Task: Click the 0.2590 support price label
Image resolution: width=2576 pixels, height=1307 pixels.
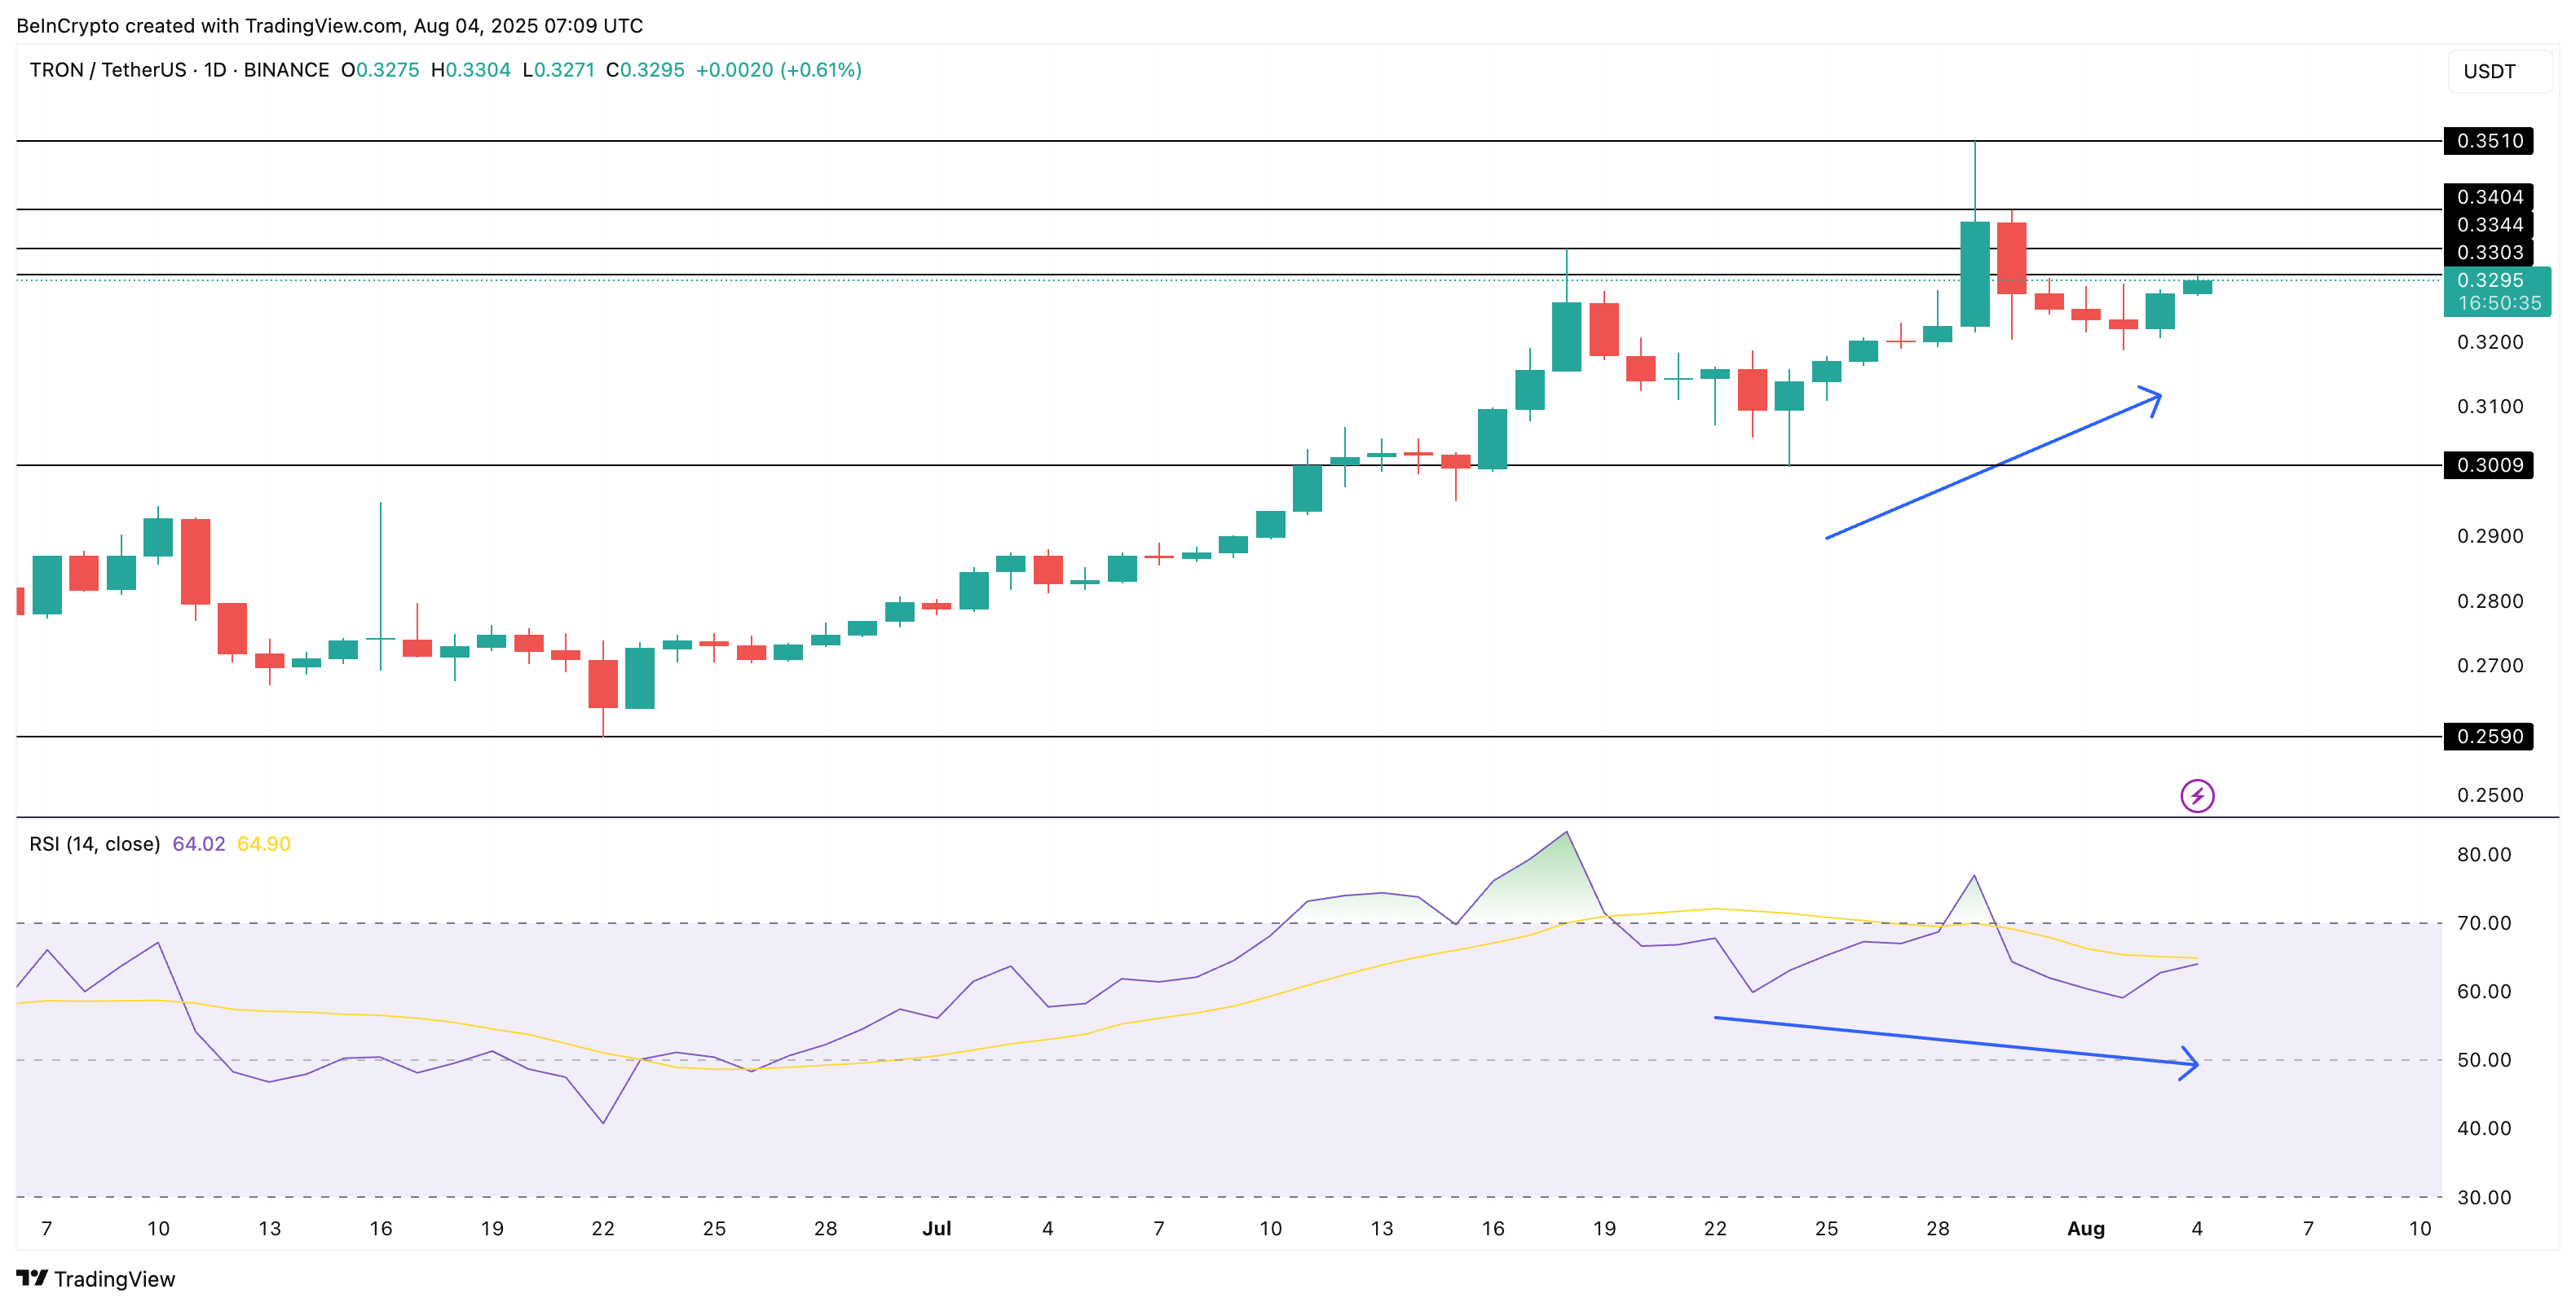Action: point(2490,736)
